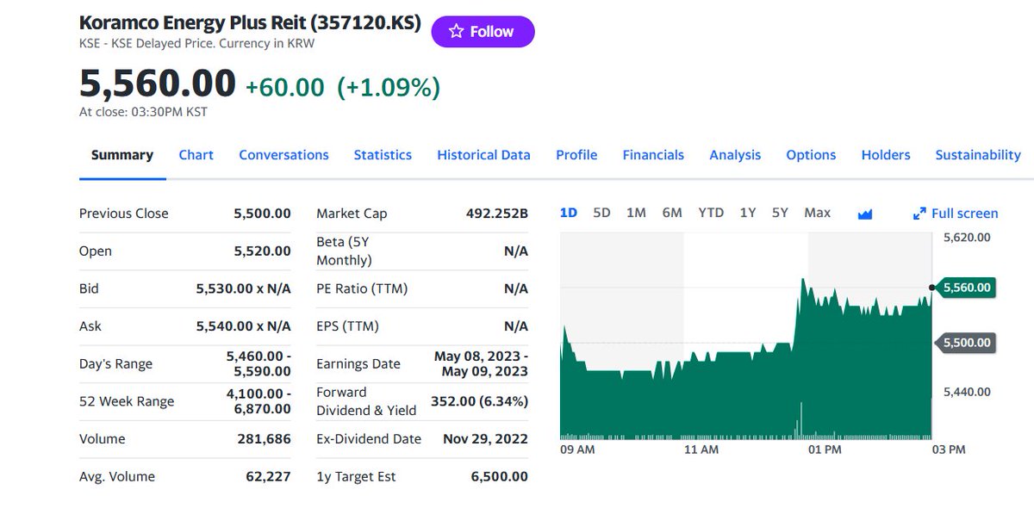
Task: Click the 11 AM time axis label
Action: (x=701, y=450)
